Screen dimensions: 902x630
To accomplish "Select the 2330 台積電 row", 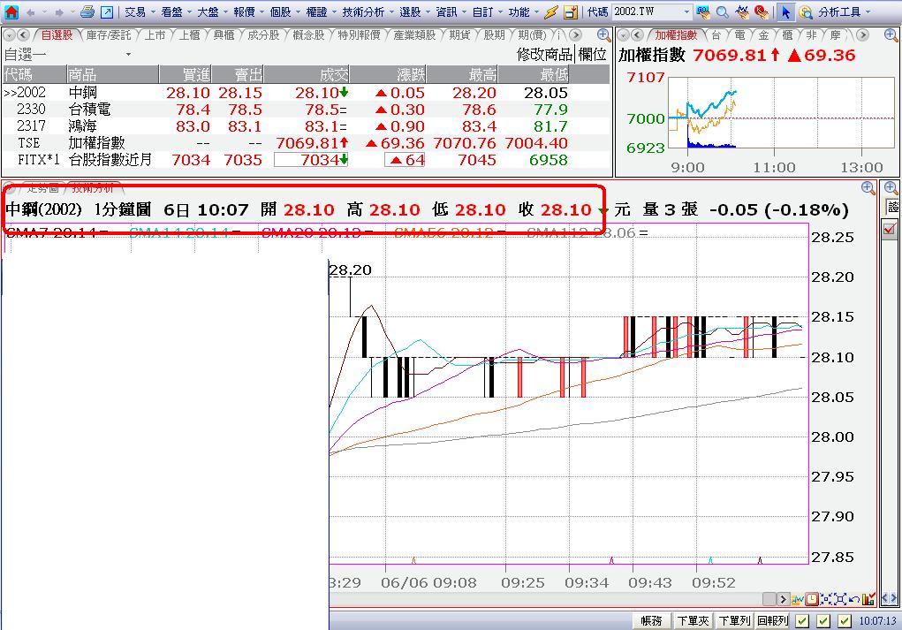I will (x=306, y=110).
